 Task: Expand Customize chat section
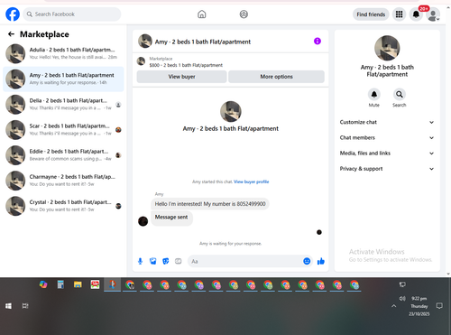point(387,122)
